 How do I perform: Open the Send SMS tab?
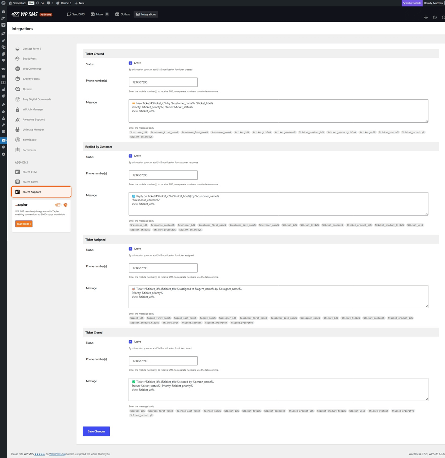click(76, 14)
